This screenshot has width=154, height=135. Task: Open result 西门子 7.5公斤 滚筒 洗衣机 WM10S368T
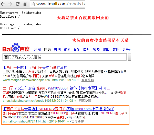click(x=56, y=88)
